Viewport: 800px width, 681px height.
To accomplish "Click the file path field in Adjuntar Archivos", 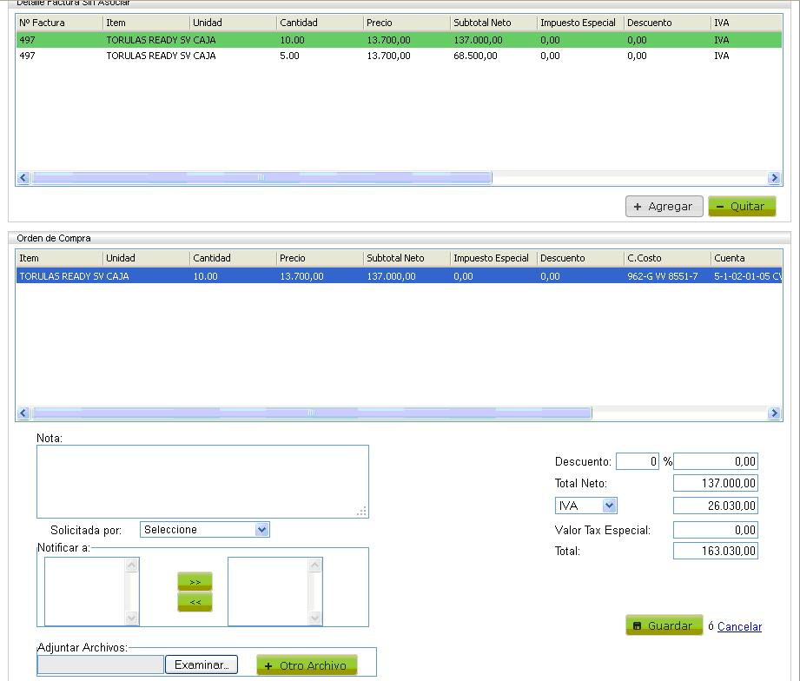I will 101,664.
